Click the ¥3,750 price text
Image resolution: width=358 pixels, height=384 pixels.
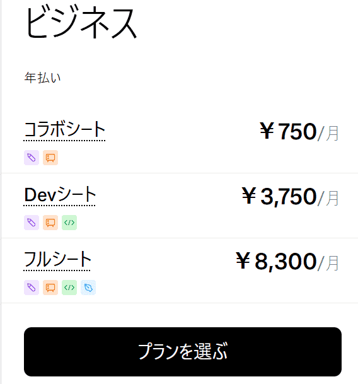(x=279, y=196)
